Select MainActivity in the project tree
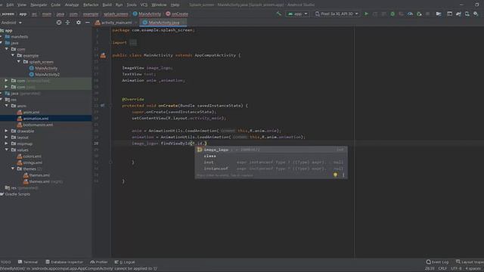The height and width of the screenshot is (272, 484). click(43, 68)
